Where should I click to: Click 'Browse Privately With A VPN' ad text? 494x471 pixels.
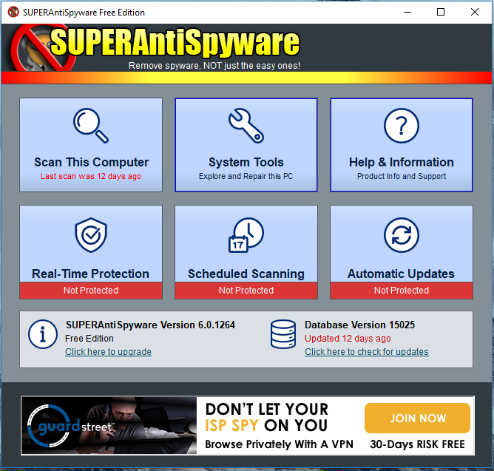[279, 444]
